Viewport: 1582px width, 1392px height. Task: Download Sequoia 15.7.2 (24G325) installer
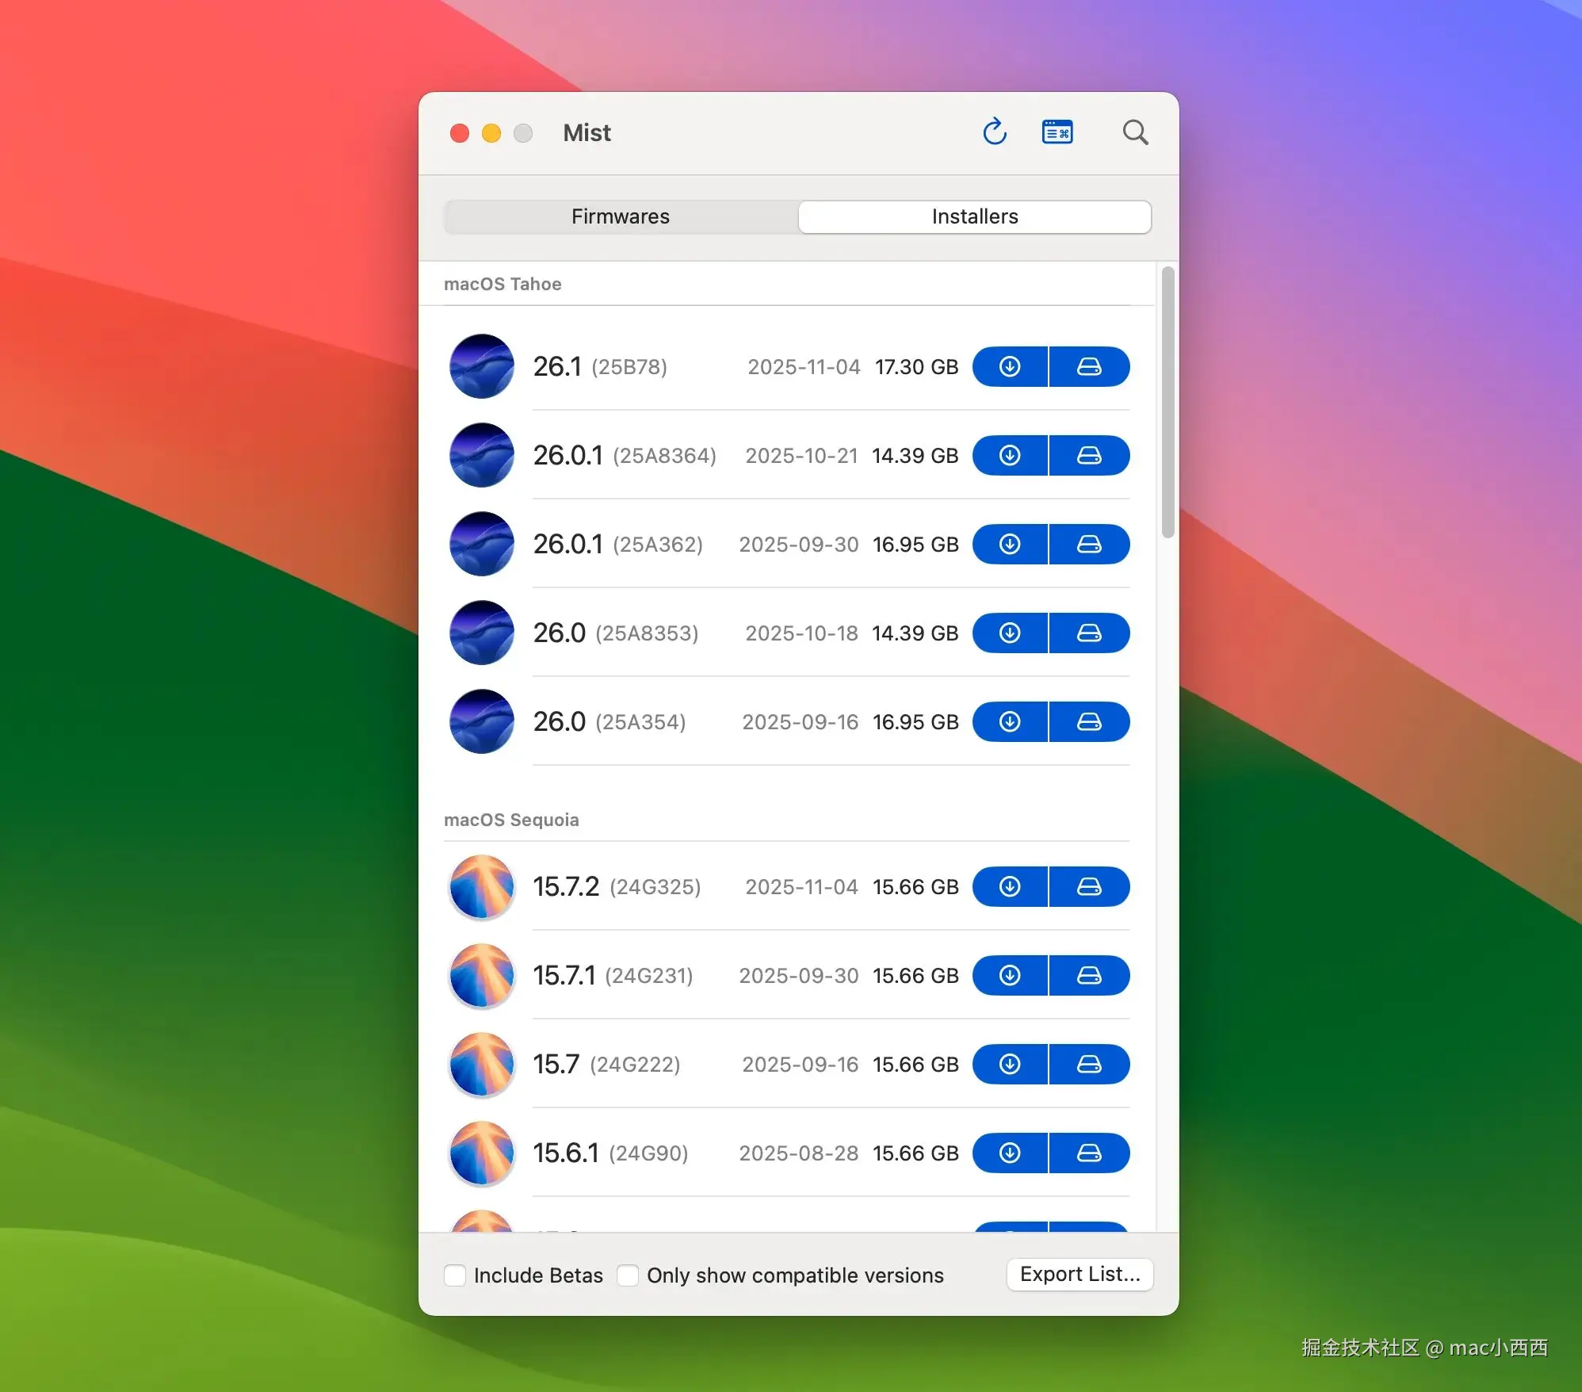pyautogui.click(x=1010, y=886)
